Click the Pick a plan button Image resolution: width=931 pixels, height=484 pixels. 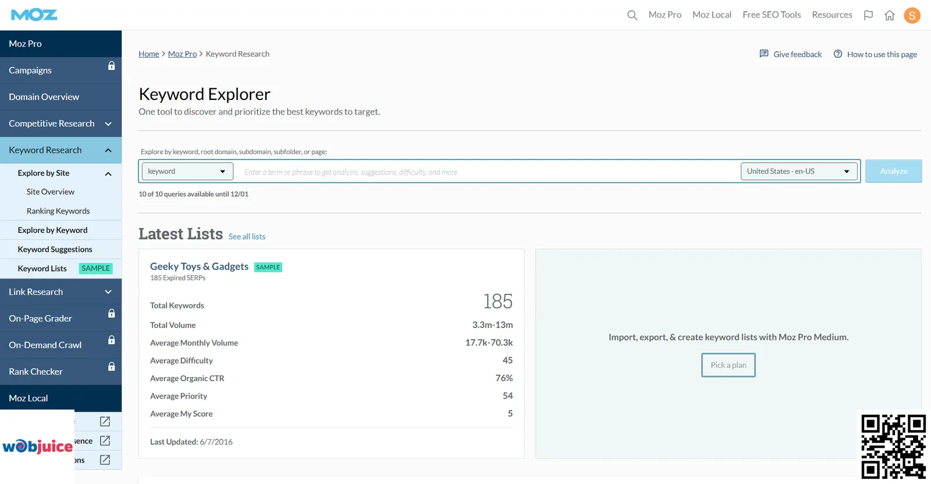[x=728, y=365]
